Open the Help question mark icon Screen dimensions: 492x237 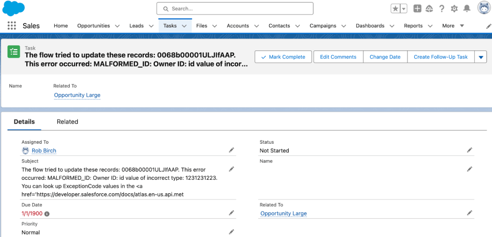[442, 9]
